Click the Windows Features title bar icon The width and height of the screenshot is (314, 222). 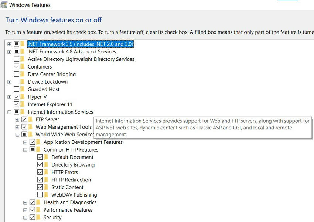[x=4, y=5]
